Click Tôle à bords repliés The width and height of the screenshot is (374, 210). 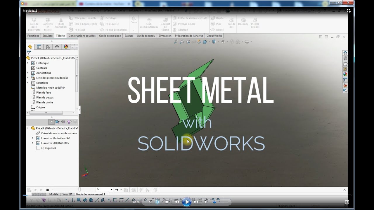[x=83, y=24]
